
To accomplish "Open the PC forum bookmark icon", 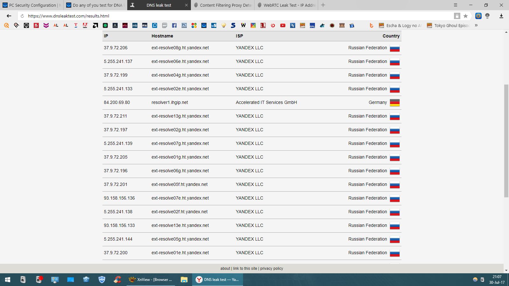I will [x=184, y=25].
